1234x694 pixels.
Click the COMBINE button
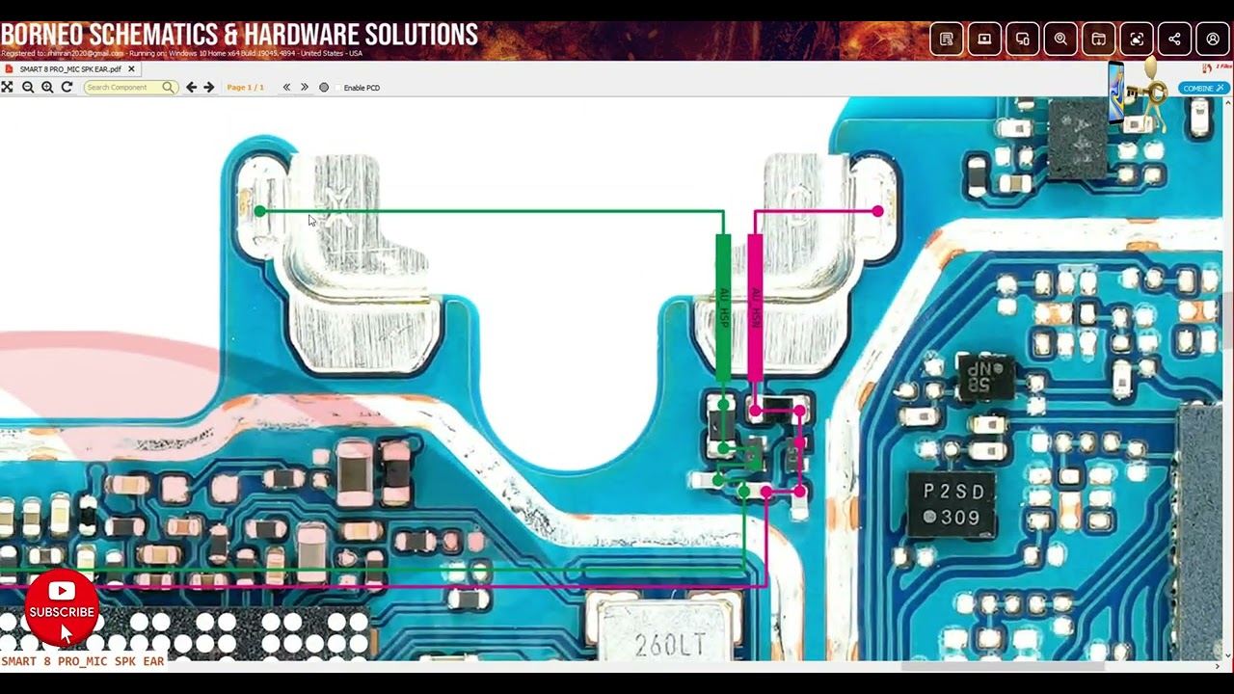point(1203,88)
